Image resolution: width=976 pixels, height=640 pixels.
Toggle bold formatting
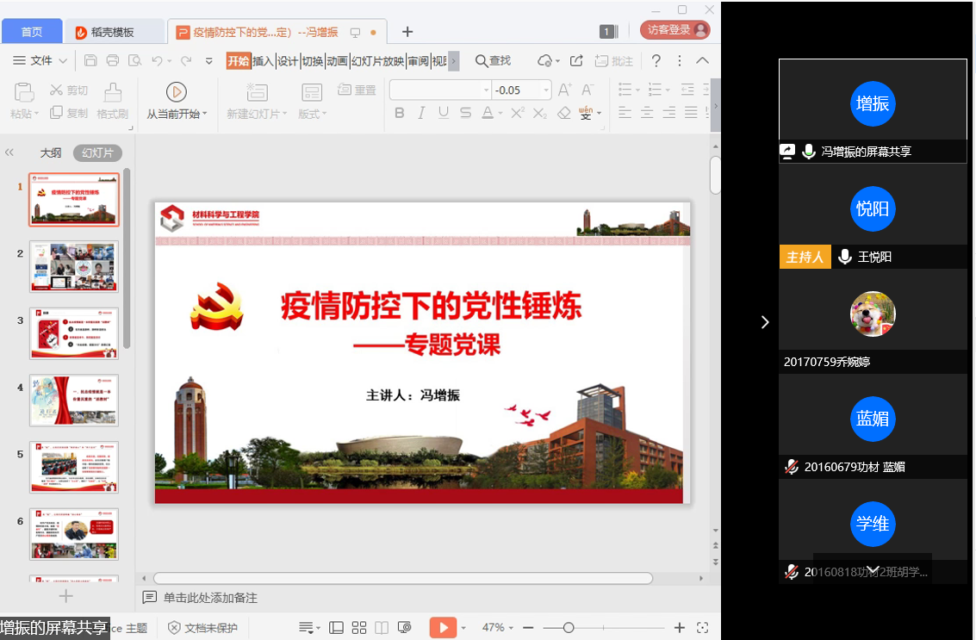coord(399,113)
